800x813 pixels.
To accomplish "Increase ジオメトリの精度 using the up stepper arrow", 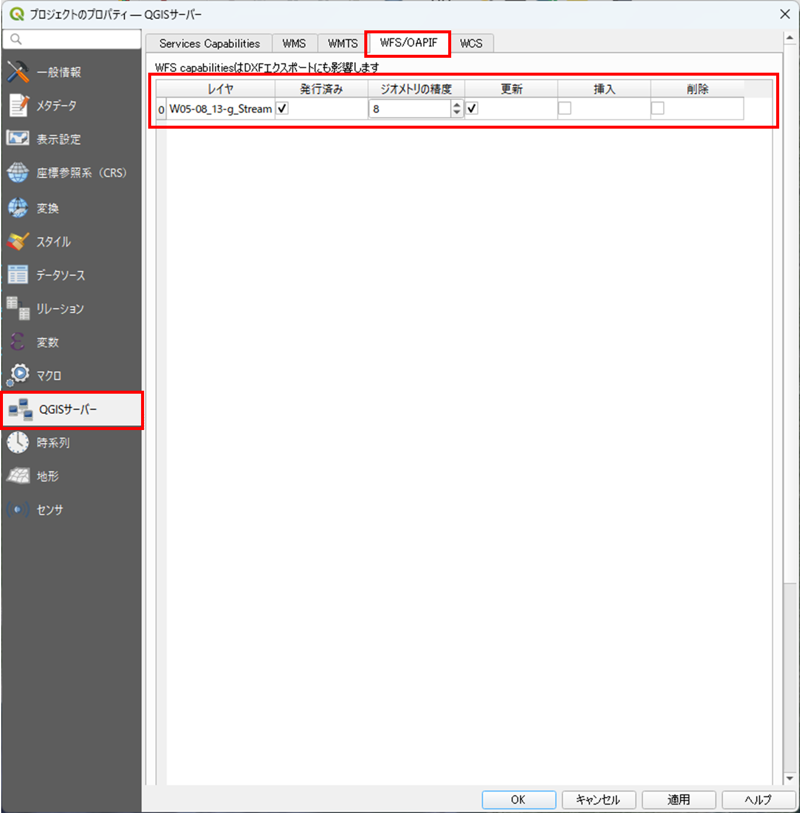I will [x=456, y=105].
